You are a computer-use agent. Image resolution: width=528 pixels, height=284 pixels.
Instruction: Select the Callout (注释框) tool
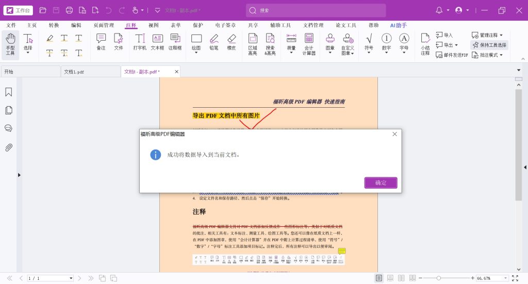(x=175, y=42)
